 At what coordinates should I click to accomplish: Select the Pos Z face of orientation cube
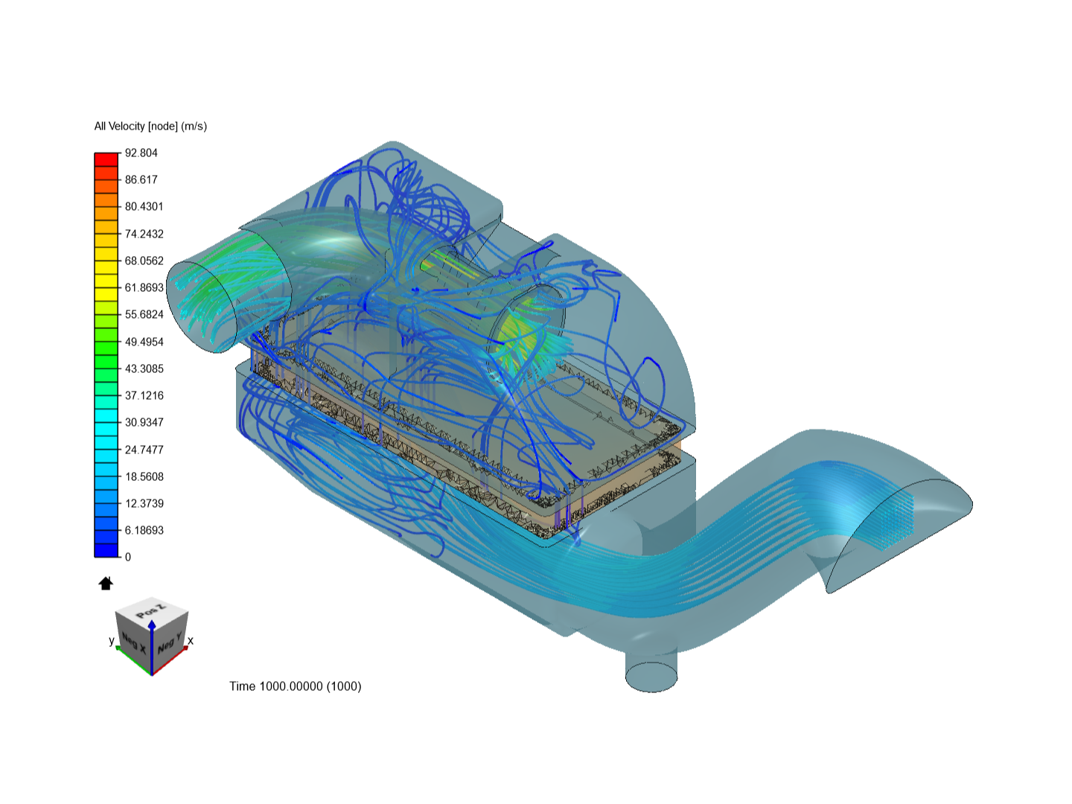click(x=153, y=612)
